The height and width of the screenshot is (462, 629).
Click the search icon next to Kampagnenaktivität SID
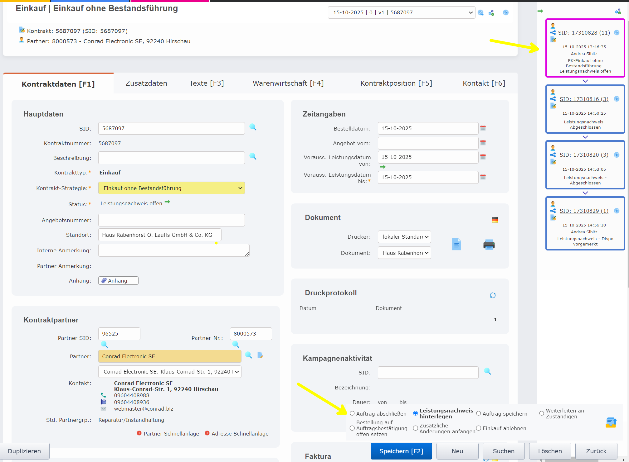point(487,371)
